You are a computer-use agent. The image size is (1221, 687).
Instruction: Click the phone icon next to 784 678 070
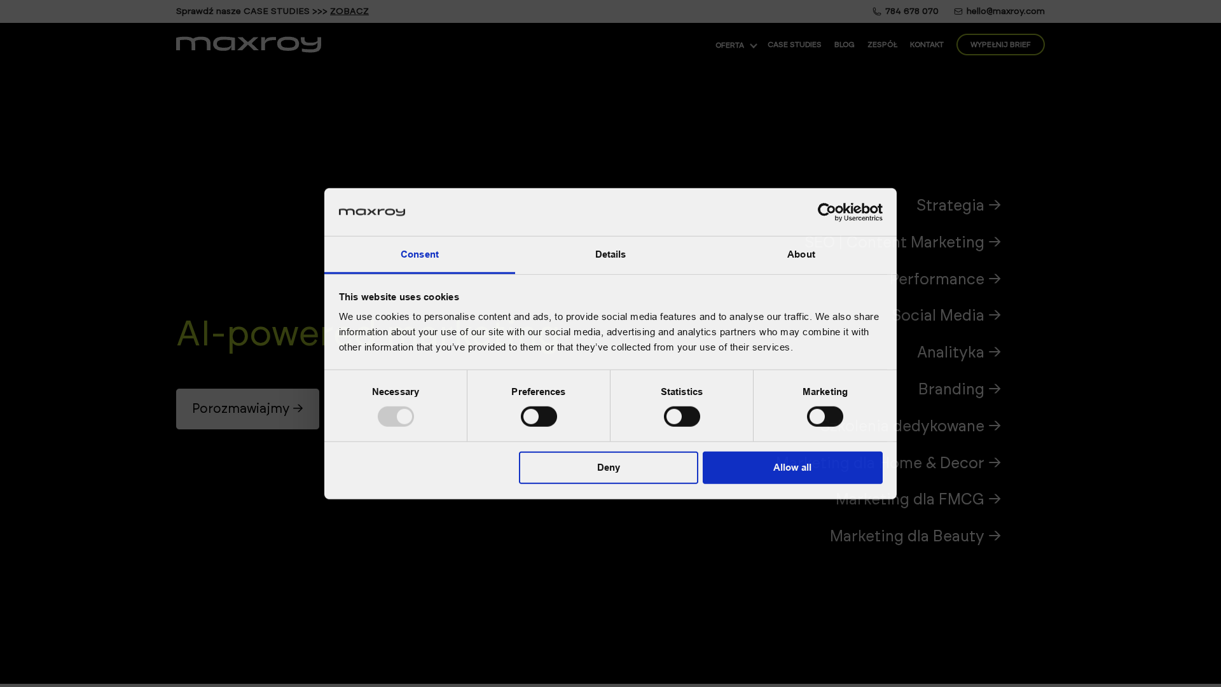tap(876, 11)
